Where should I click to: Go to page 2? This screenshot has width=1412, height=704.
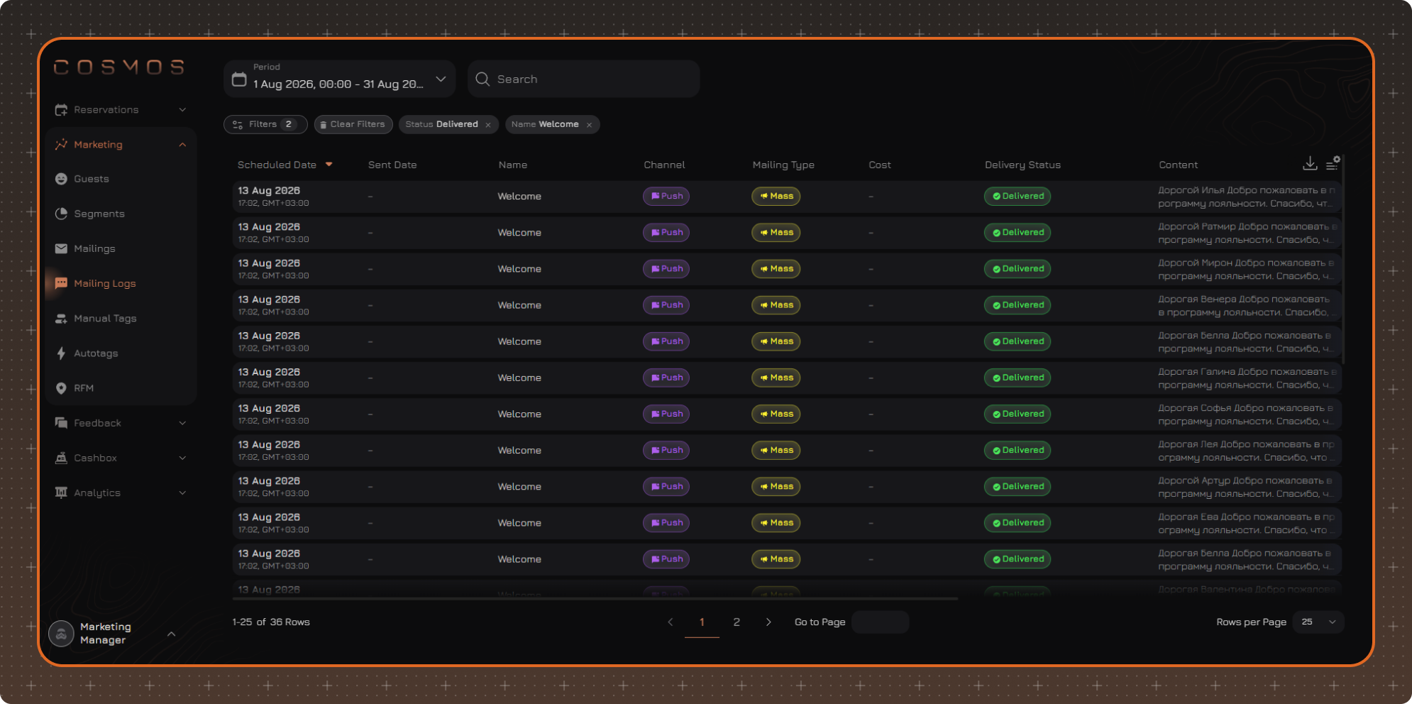737,622
